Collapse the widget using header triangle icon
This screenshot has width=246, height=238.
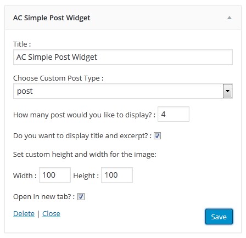pos(230,18)
